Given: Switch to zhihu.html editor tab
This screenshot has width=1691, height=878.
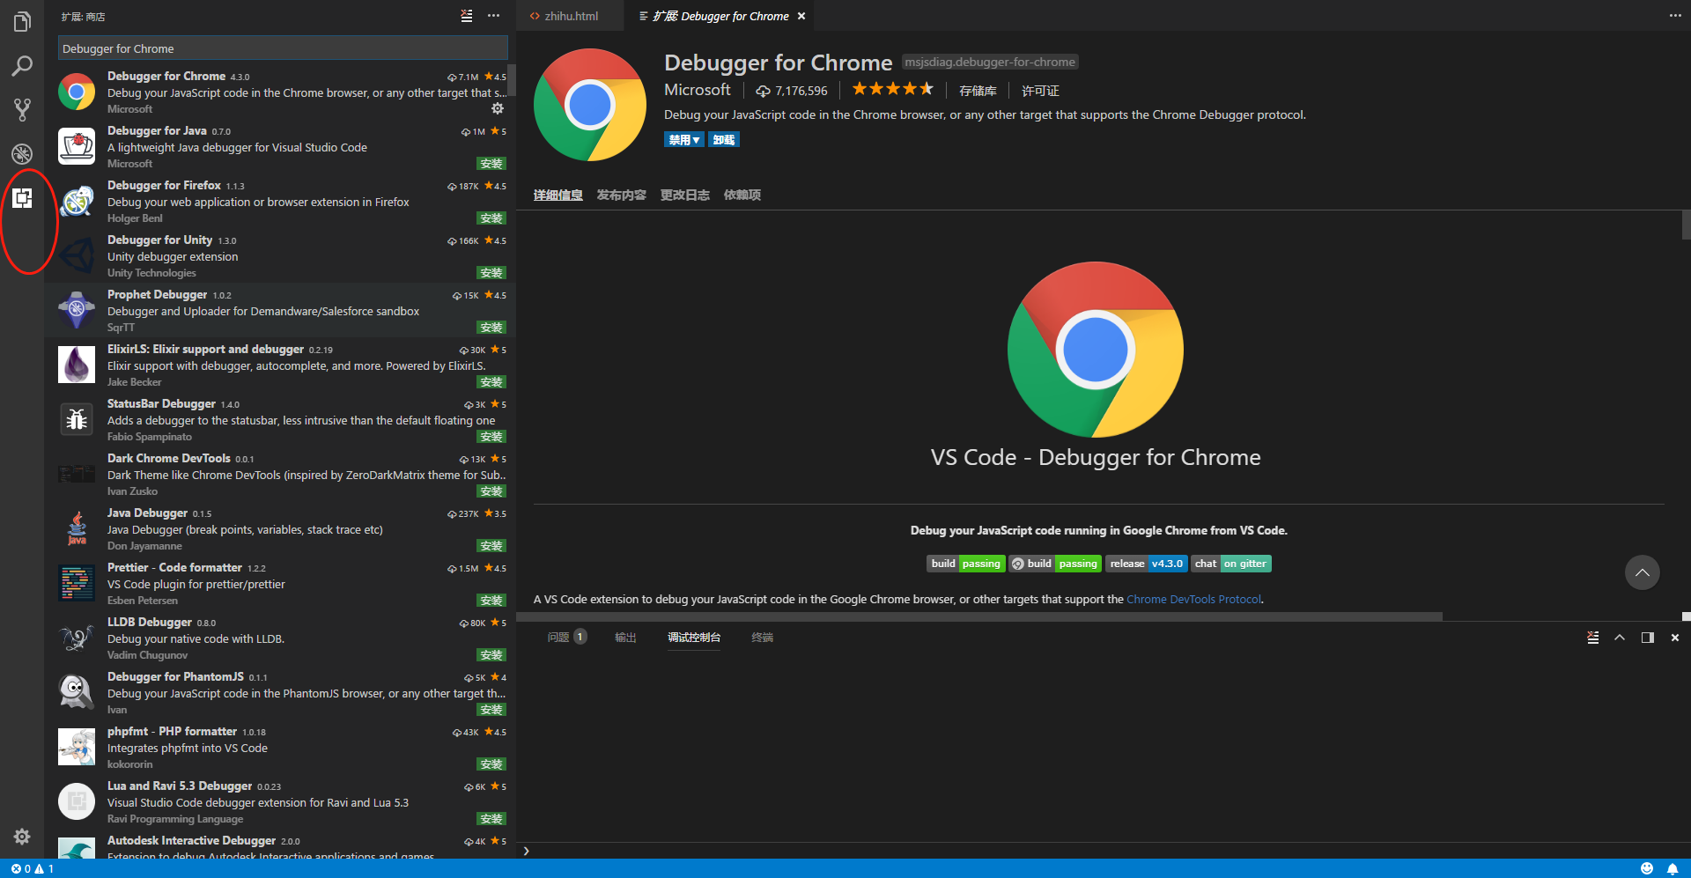Looking at the screenshot, I should click(570, 16).
